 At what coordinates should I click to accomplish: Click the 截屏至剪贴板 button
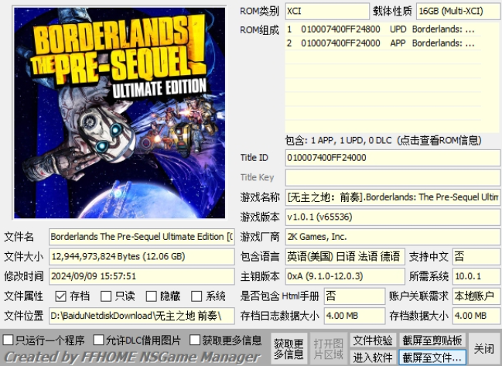pos(432,340)
